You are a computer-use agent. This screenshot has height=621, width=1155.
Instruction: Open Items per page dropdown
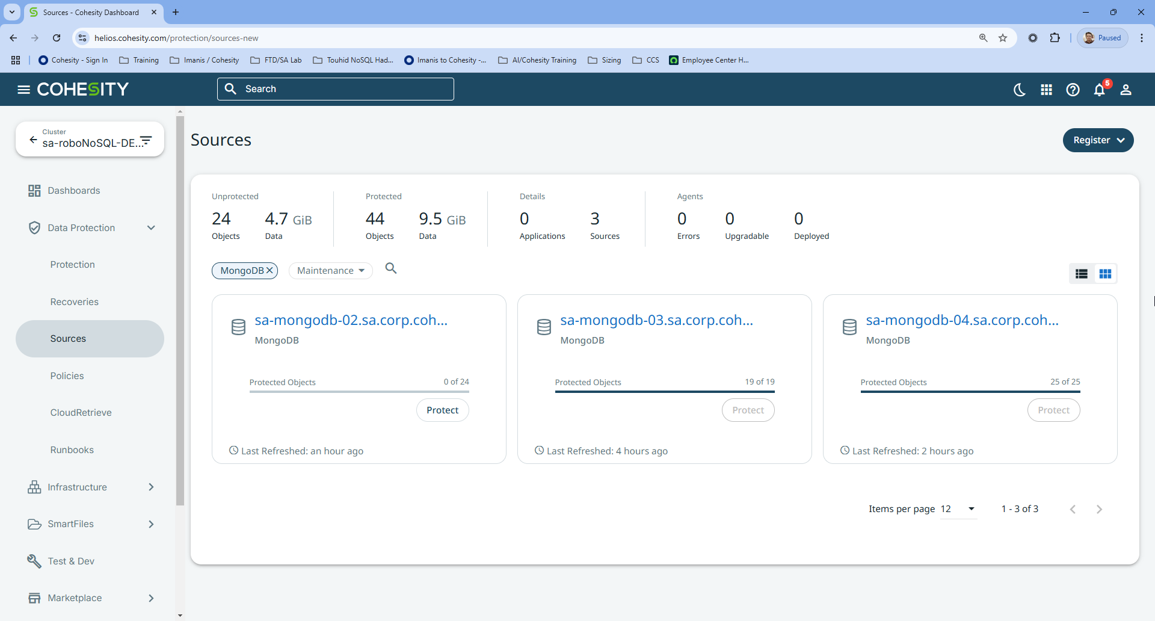(x=958, y=509)
